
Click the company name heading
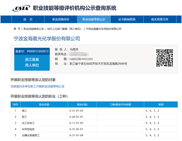[47, 39]
